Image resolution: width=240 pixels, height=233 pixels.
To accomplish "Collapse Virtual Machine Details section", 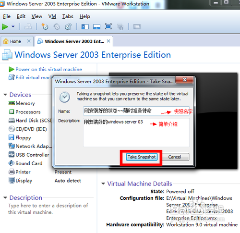I will [103, 184].
